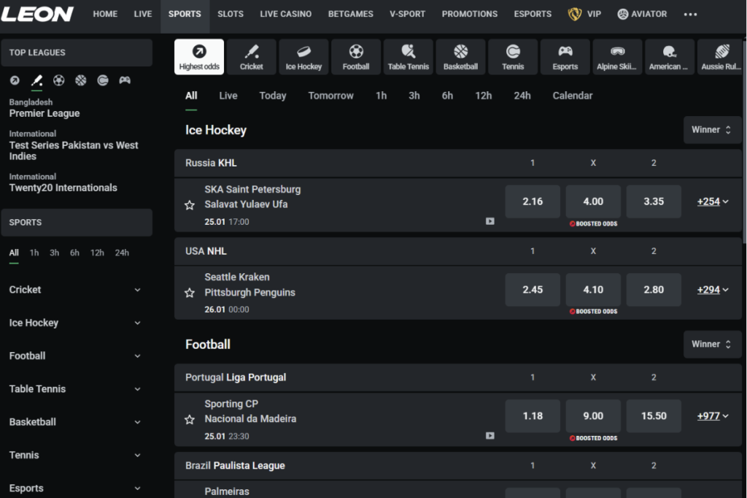Favorite the SKA Saint Petersburg match

click(x=190, y=205)
